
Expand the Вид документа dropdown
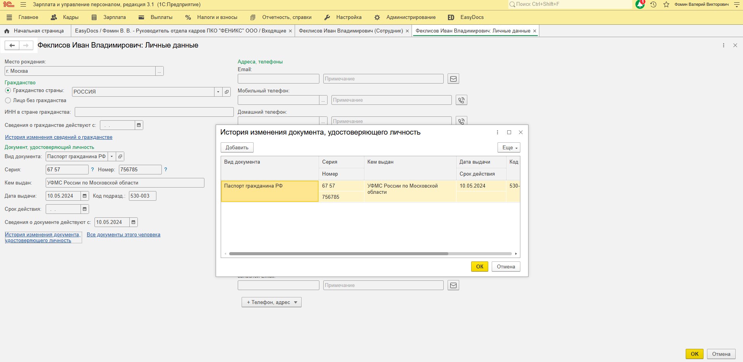pyautogui.click(x=112, y=157)
